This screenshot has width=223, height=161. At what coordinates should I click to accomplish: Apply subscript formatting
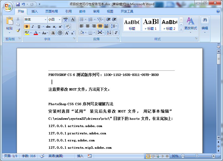pos(54,27)
